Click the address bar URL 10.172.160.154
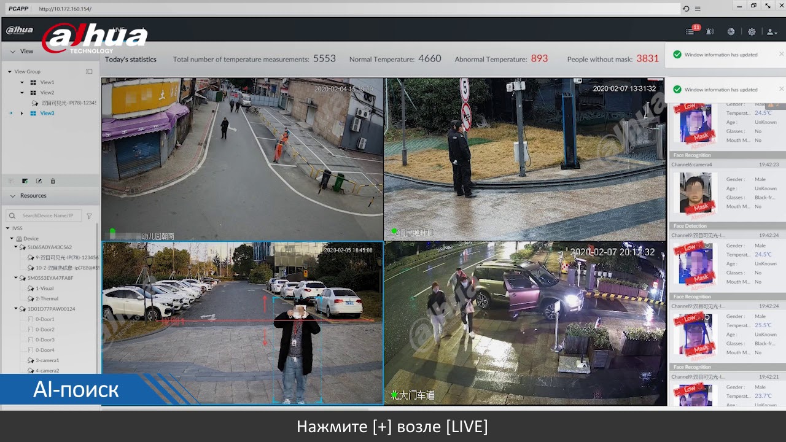786x442 pixels. 65,9
